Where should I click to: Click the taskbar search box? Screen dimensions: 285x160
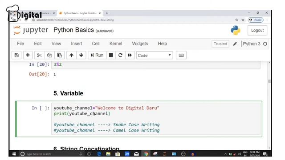[52, 154]
